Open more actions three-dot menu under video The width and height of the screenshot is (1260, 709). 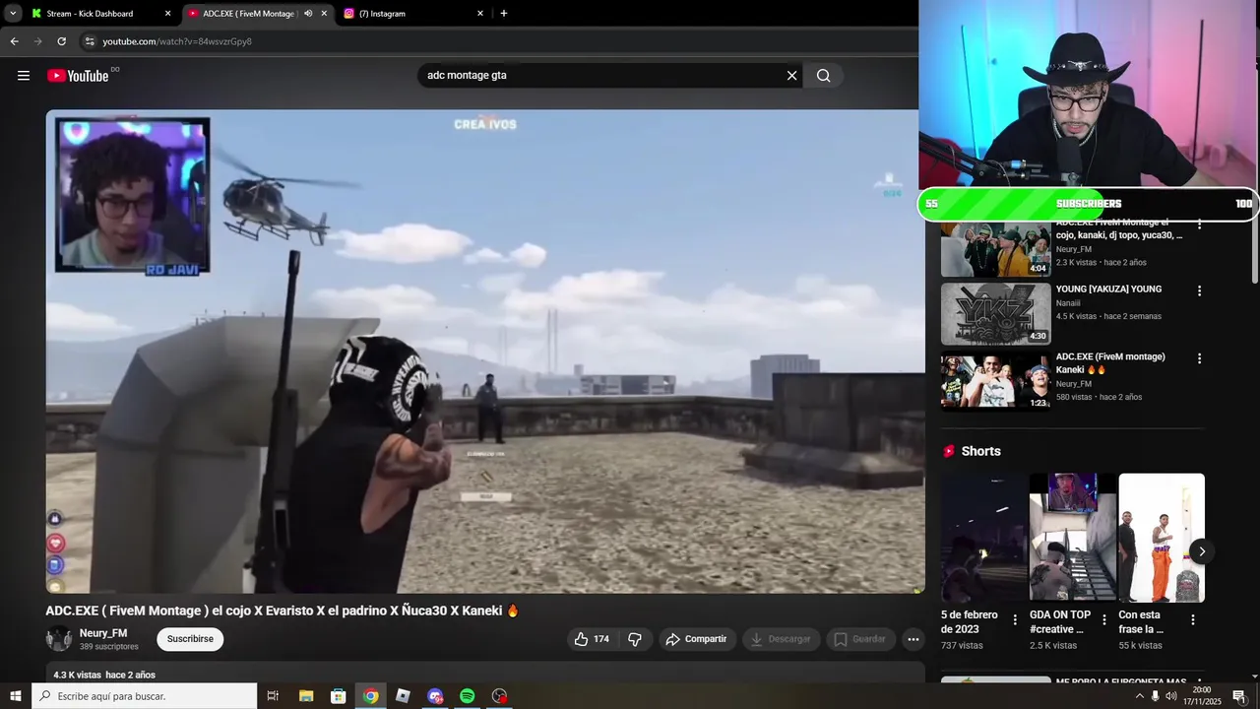click(x=913, y=639)
